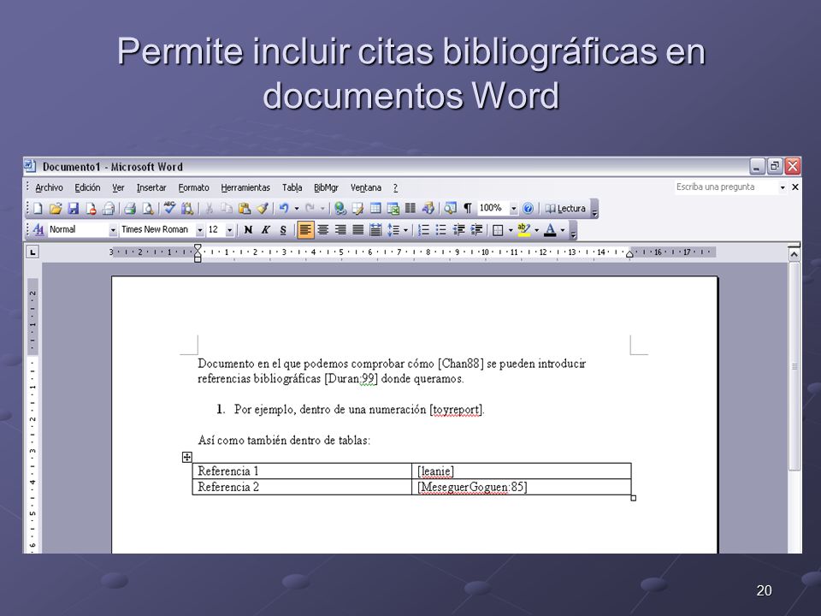
Task: Open Times New Roman font dropdown
Action: pyautogui.click(x=199, y=230)
